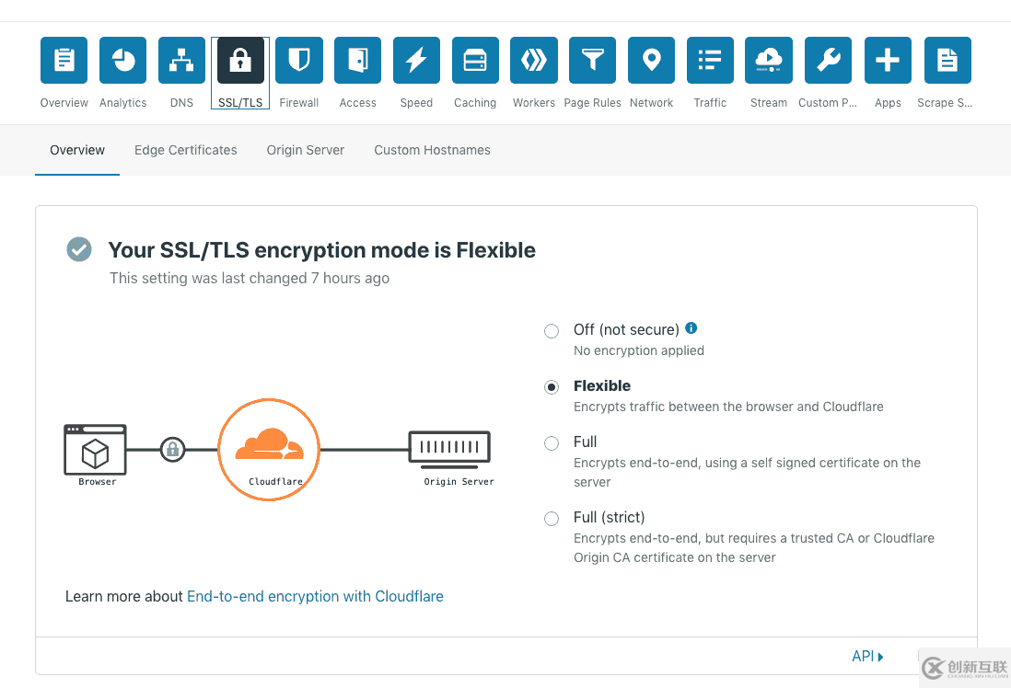Open the Workers icon
The height and width of the screenshot is (688, 1011).
(534, 61)
